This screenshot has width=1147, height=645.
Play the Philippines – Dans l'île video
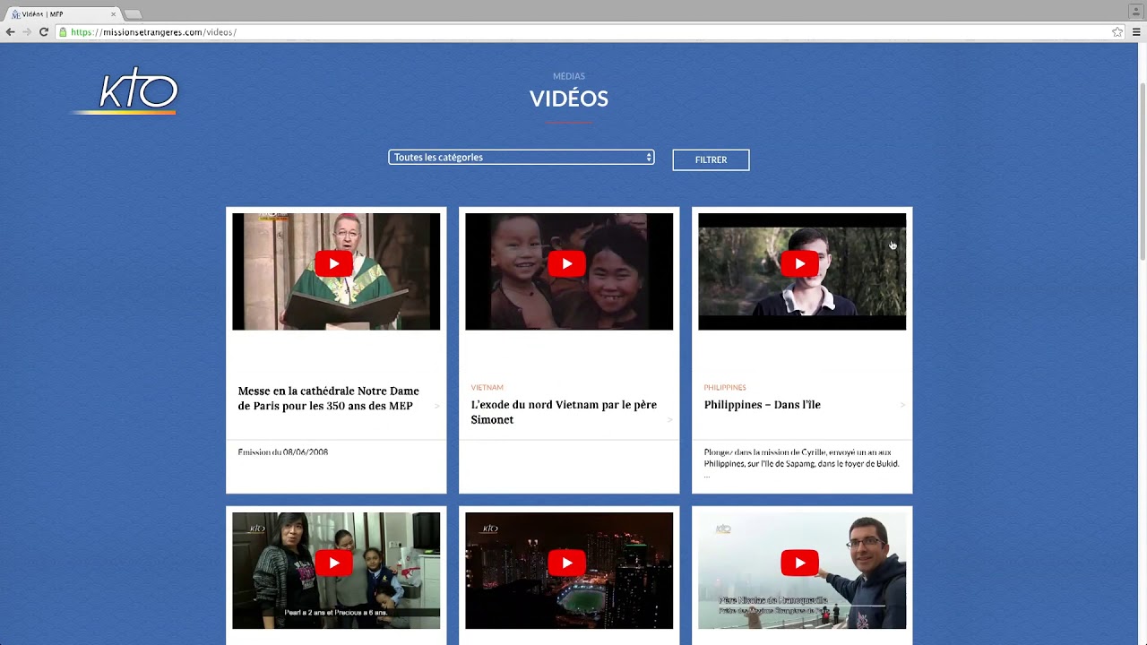coord(799,263)
